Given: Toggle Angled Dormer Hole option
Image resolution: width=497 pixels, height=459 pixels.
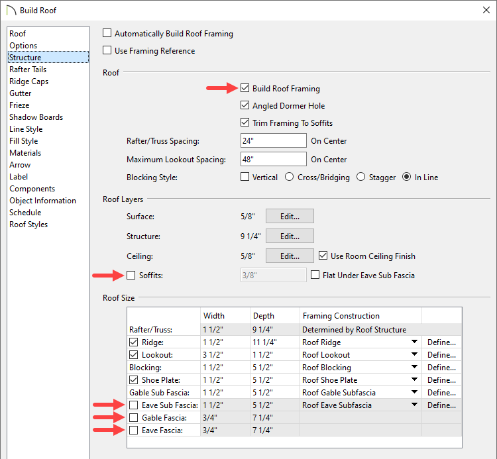Looking at the screenshot, I should coord(245,105).
